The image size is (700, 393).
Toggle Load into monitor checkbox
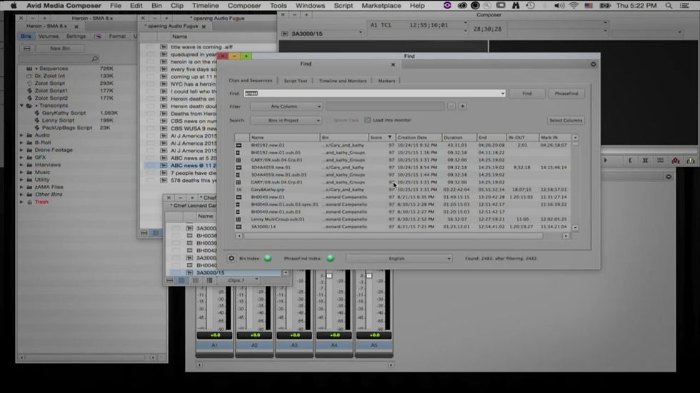point(367,121)
